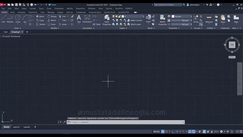This screenshot has height=137, width=243.
Task: Toggle drawing grid display in status bar
Action: point(163,132)
